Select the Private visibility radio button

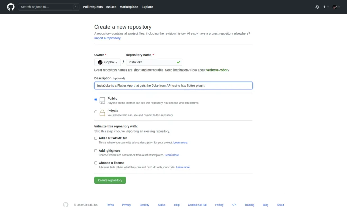(x=96, y=112)
